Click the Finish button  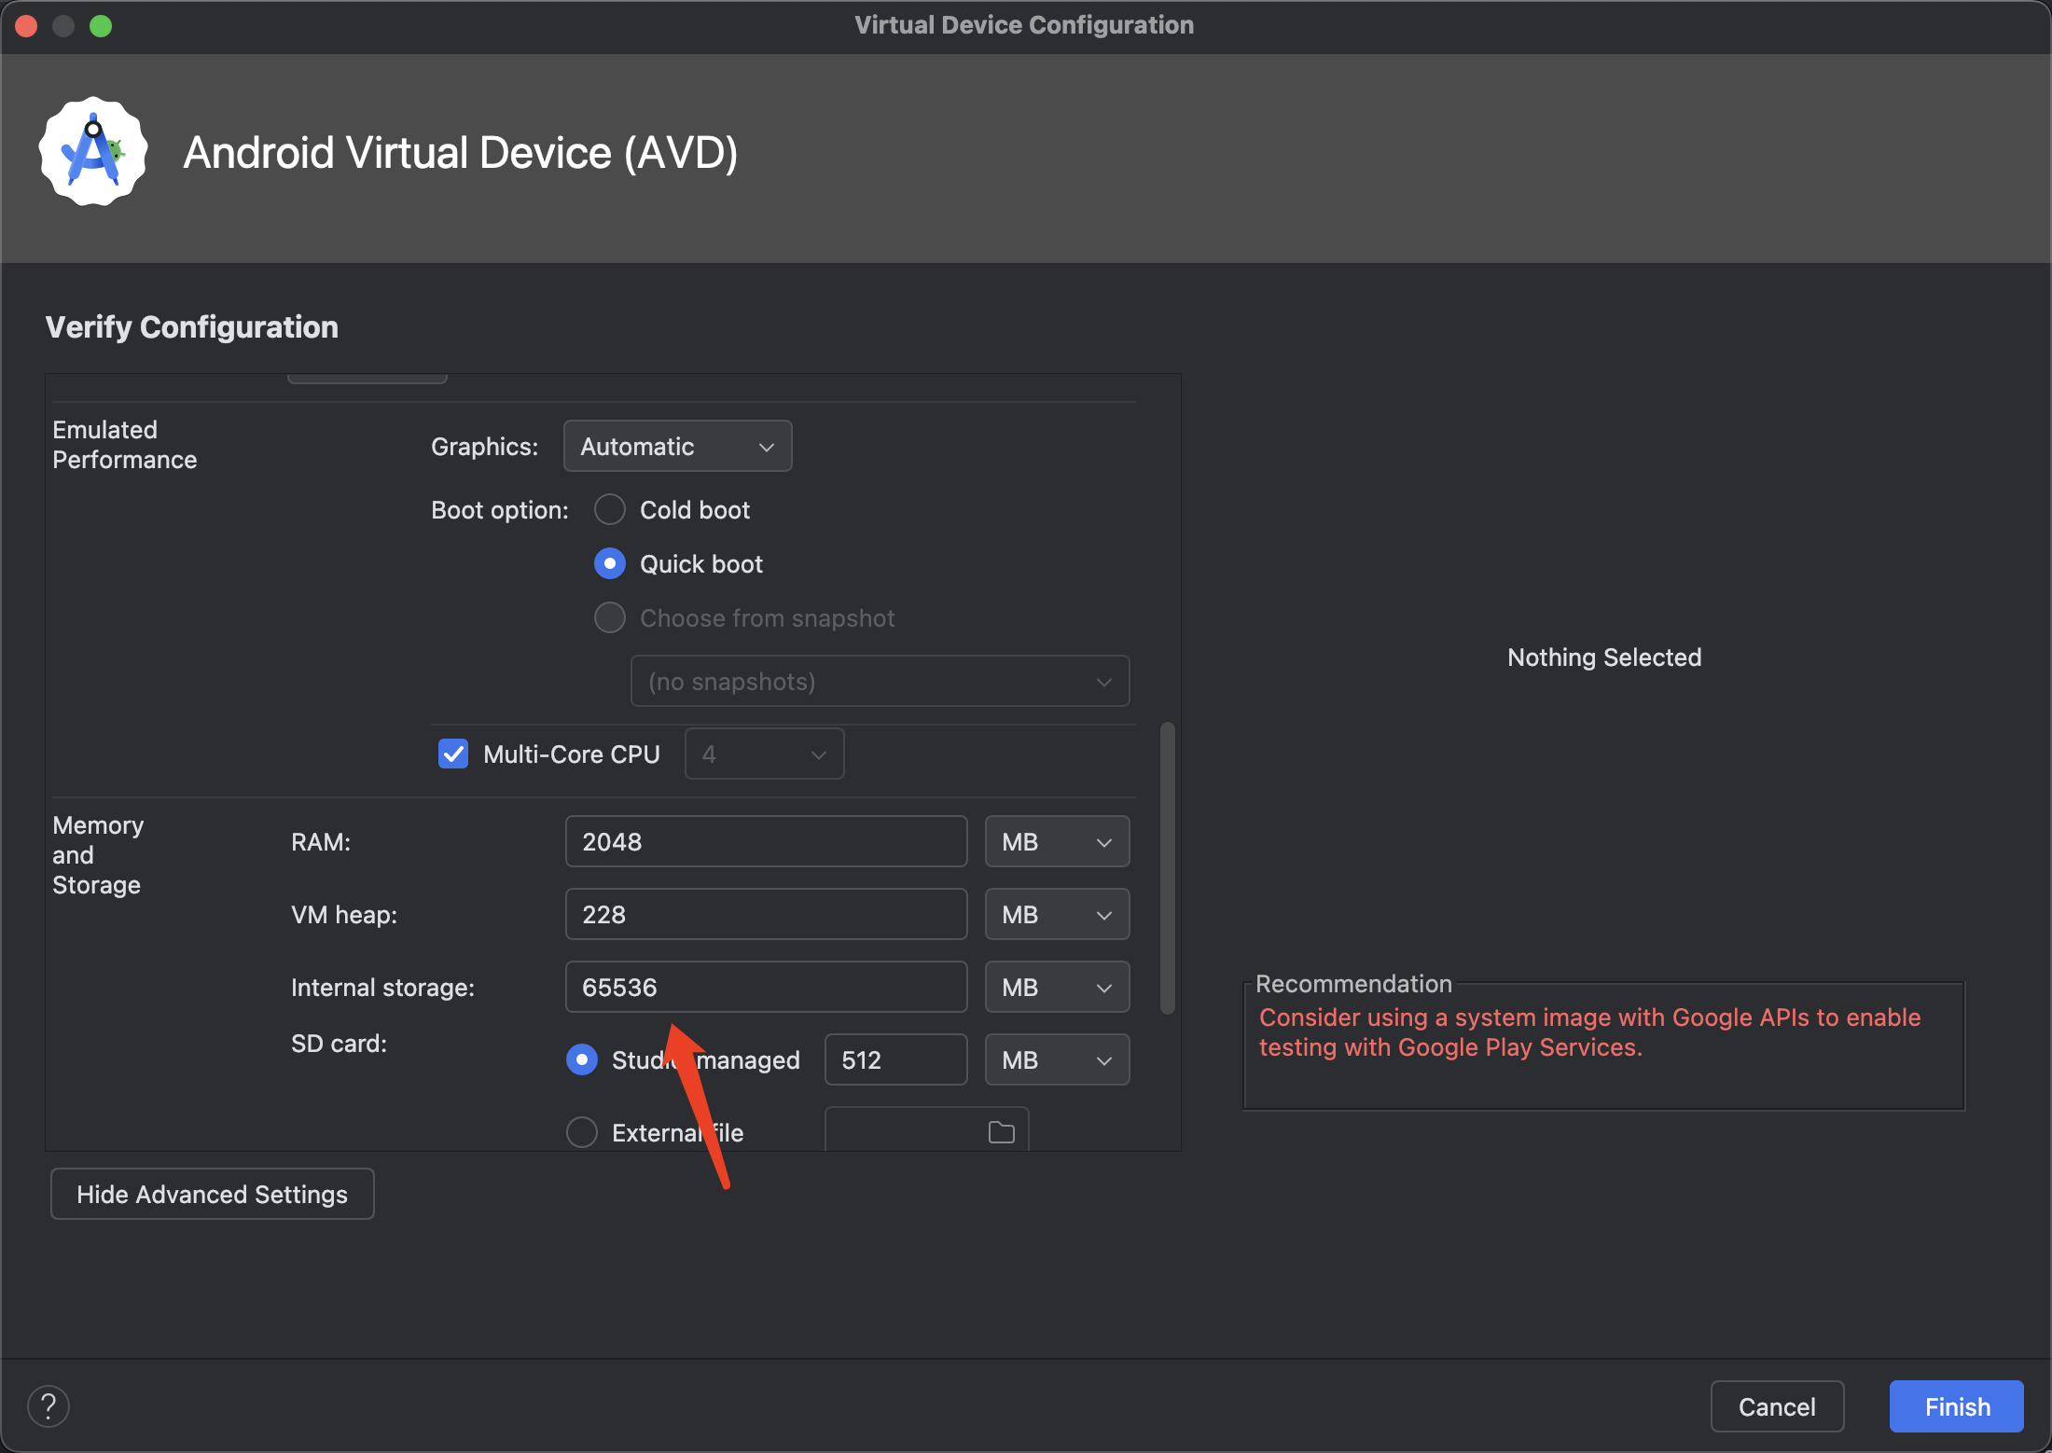(x=1957, y=1406)
